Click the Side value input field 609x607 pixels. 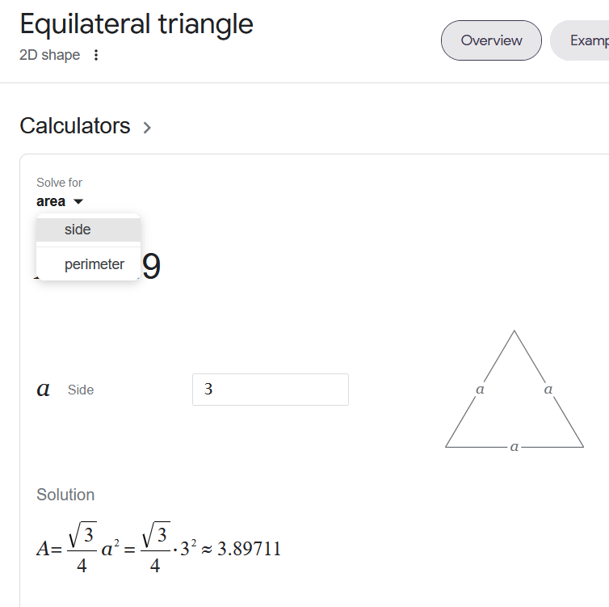pos(271,390)
